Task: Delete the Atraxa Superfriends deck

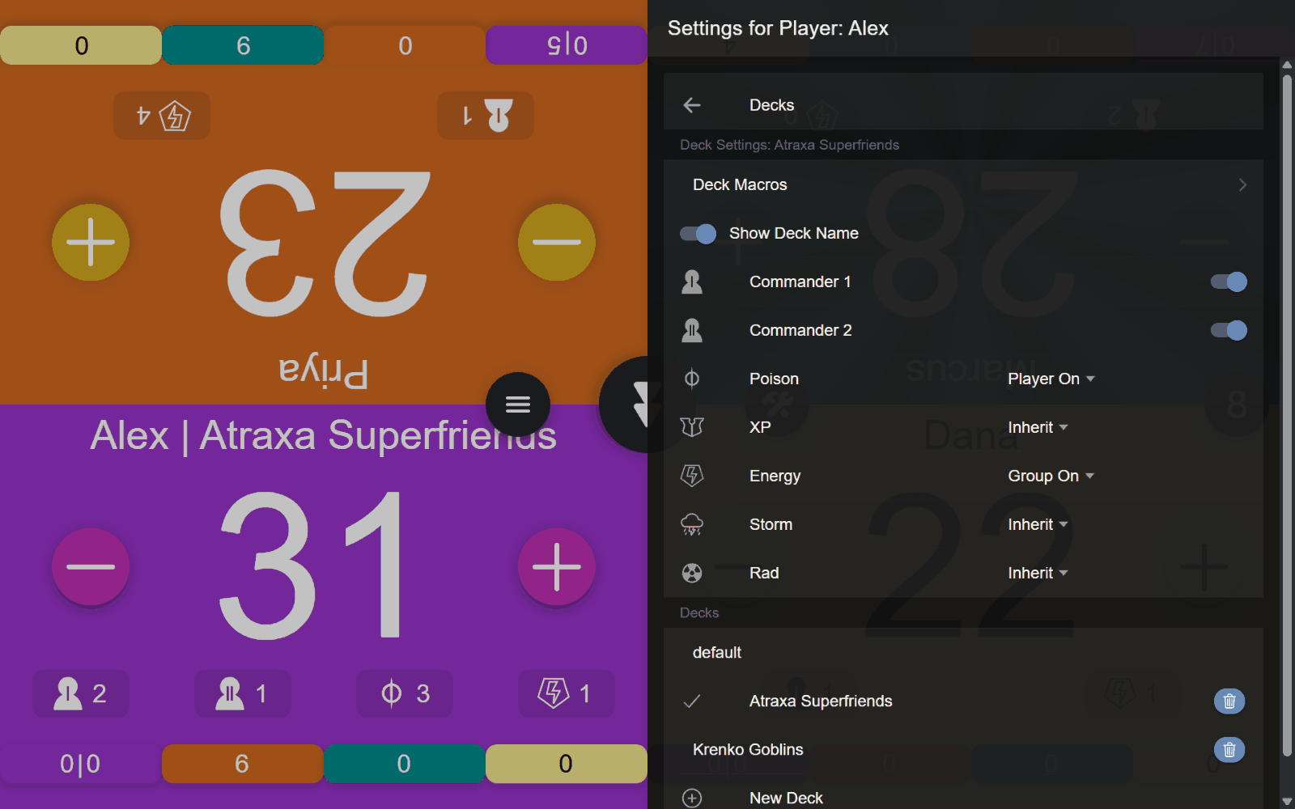Action: pyautogui.click(x=1229, y=701)
